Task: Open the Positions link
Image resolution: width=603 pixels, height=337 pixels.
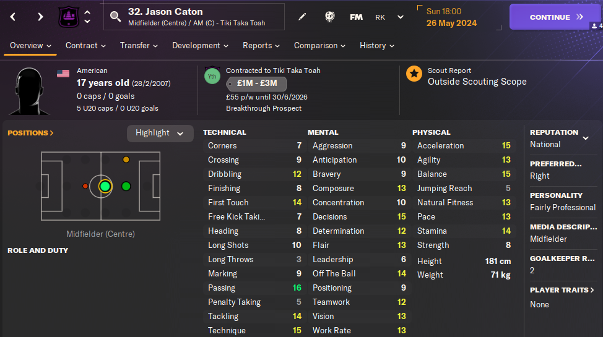Action: 31,133
